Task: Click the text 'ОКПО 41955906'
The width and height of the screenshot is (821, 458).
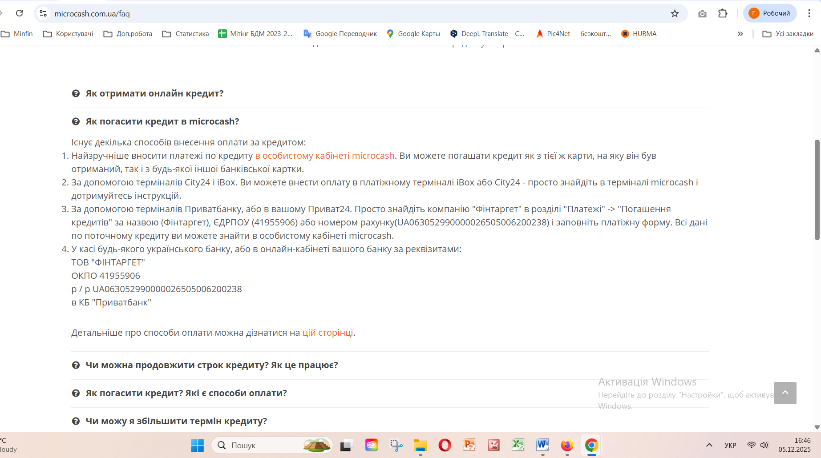Action: pos(106,276)
